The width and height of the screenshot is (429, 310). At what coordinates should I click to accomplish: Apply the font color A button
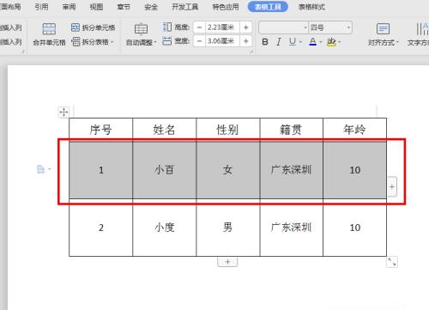pyautogui.click(x=312, y=42)
